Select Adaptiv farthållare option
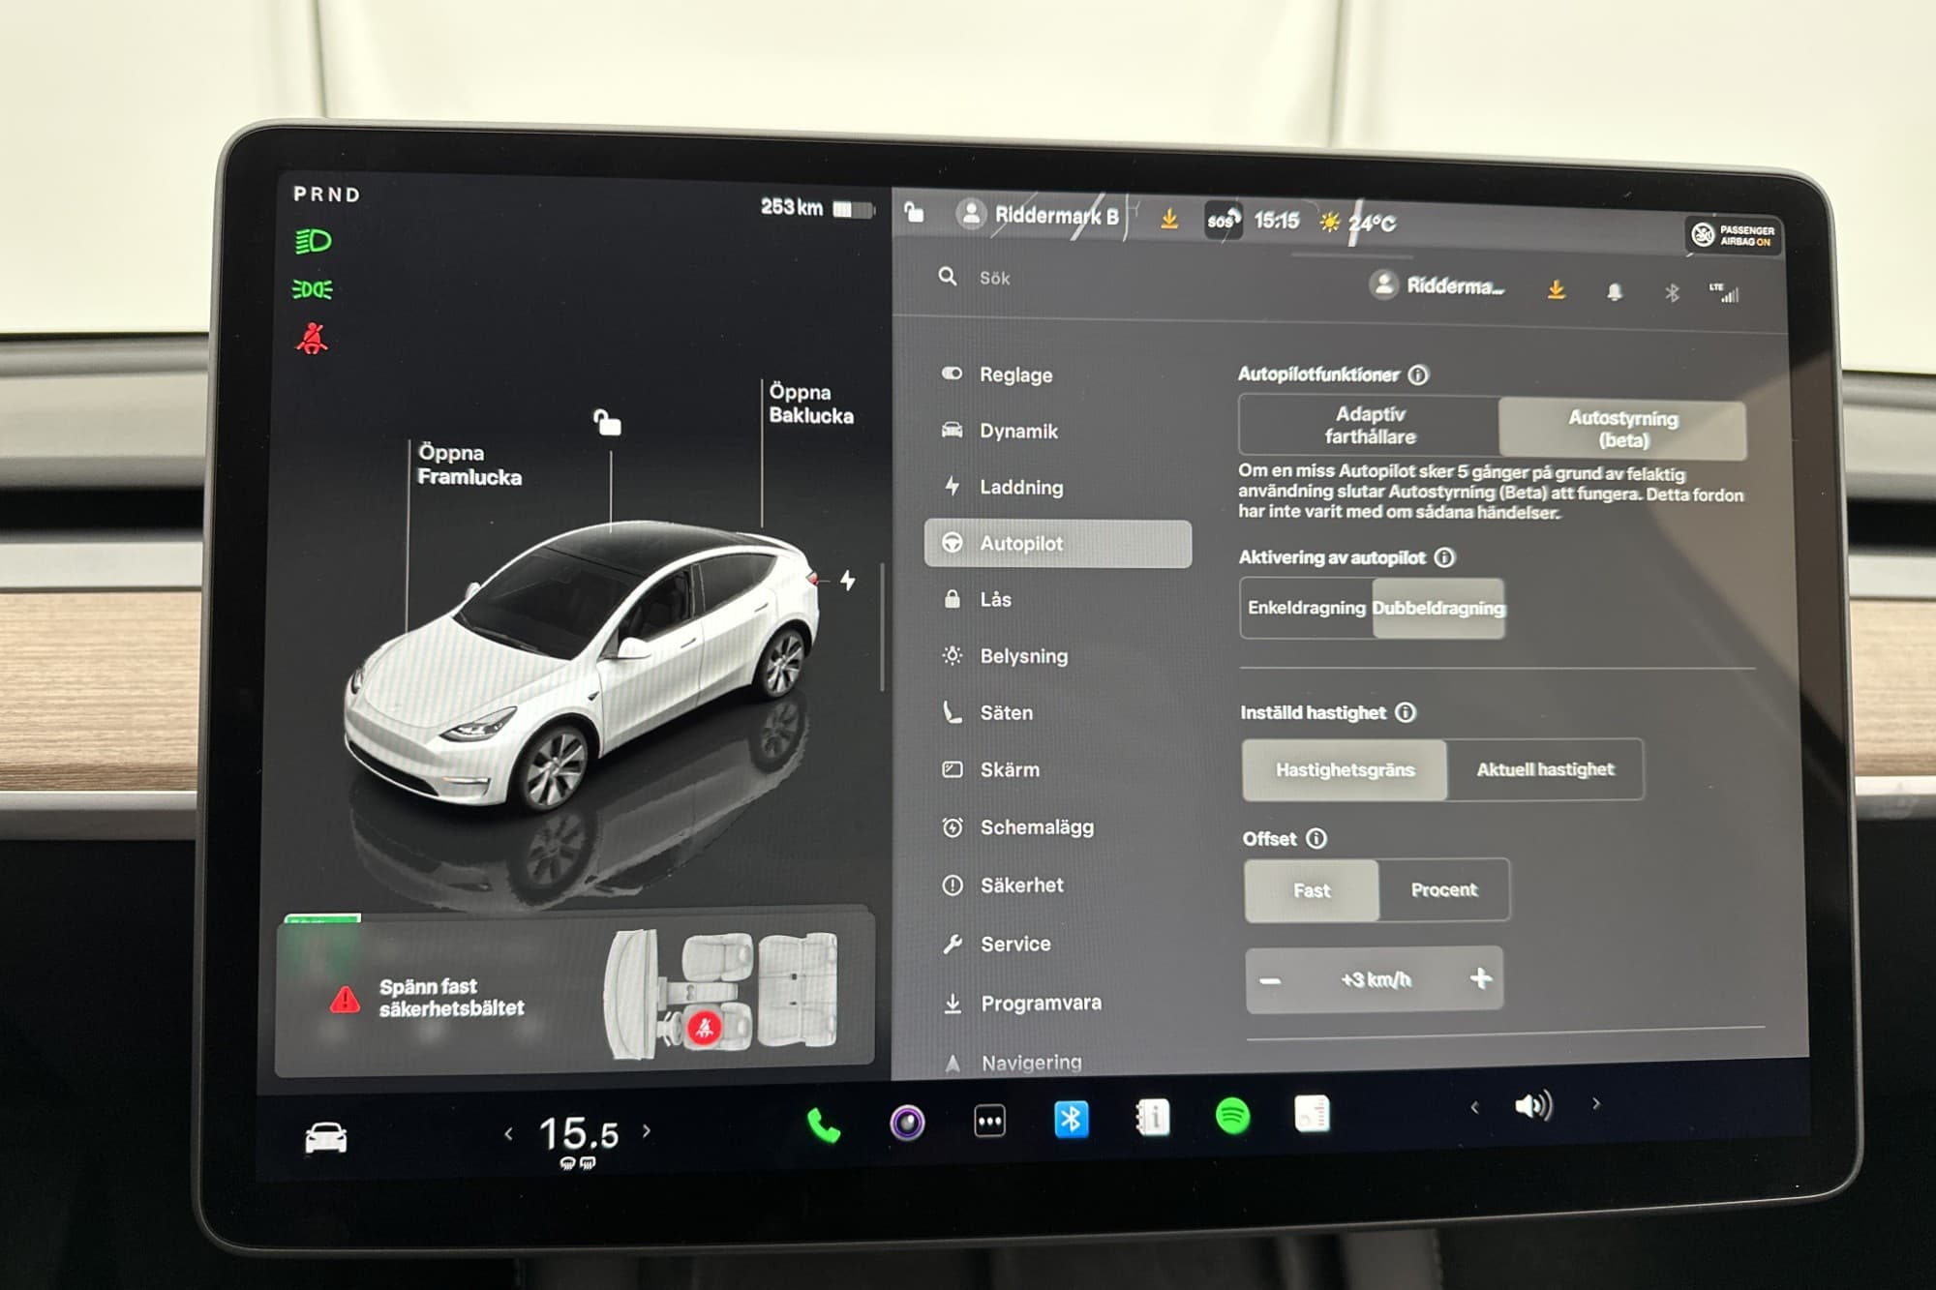The width and height of the screenshot is (1936, 1290). [x=1369, y=425]
